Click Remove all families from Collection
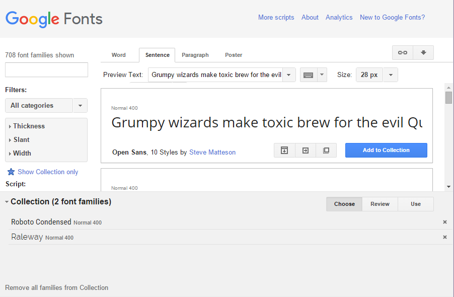 click(57, 288)
